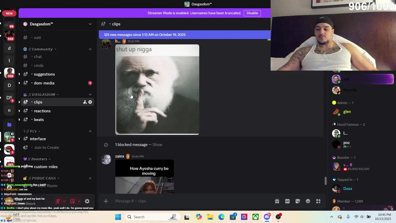
Task: Open the old man meme image
Action: [157, 90]
